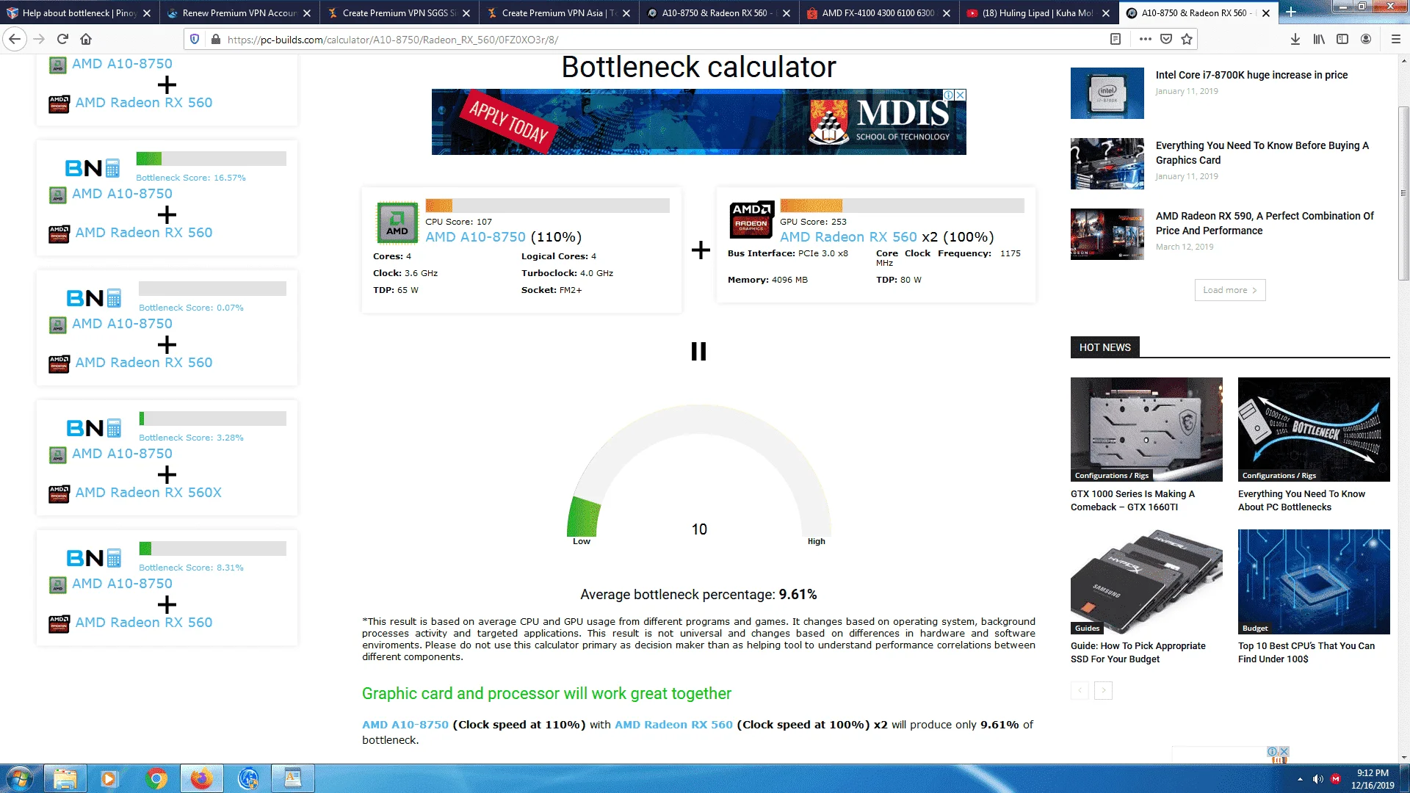The image size is (1410, 793).
Task: Go back using the browser Back arrow
Action: (15, 39)
